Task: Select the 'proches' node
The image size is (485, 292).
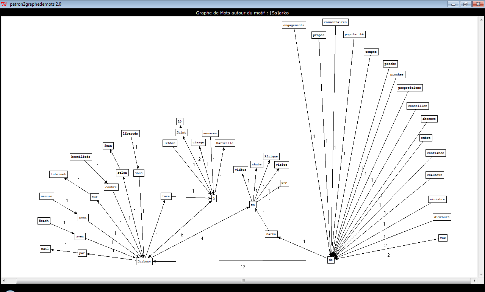Action: click(x=397, y=74)
